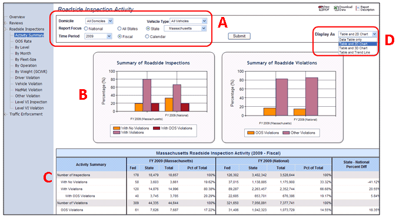Click the FY 2009 (National) column header
396x220 pixels.
pos(274,161)
